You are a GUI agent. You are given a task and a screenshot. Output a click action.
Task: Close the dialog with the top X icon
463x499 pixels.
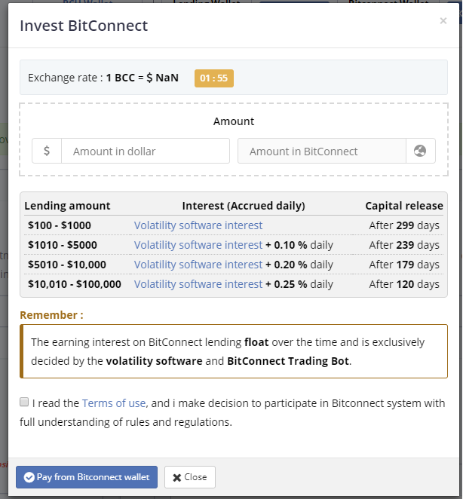443,21
